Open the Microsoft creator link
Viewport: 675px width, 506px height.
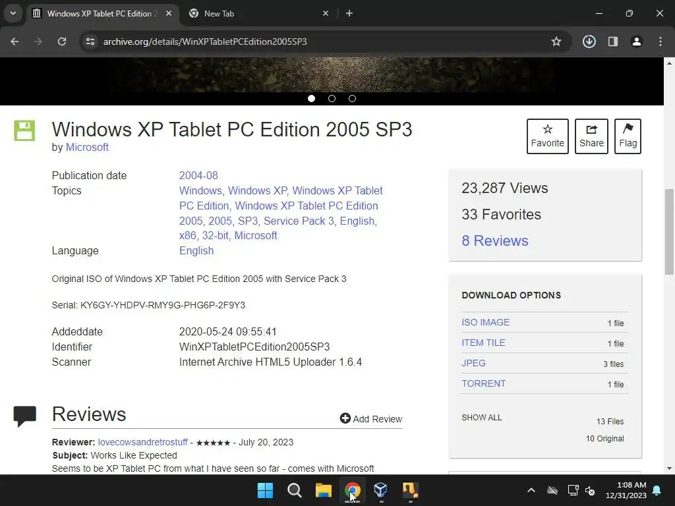coord(87,147)
